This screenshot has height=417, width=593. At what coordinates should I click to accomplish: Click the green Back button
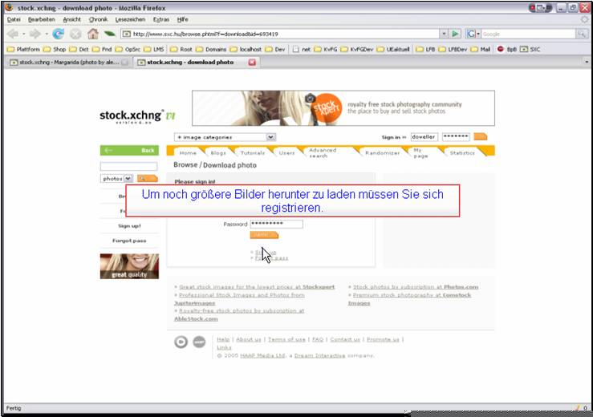129,151
